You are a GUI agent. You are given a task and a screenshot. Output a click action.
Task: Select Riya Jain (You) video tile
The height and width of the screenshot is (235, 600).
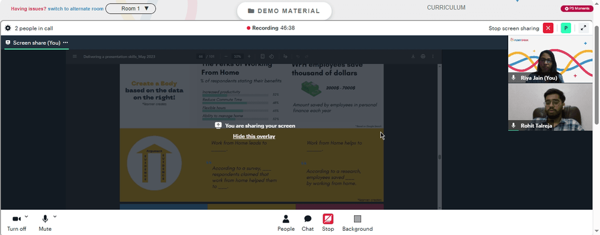(x=550, y=59)
